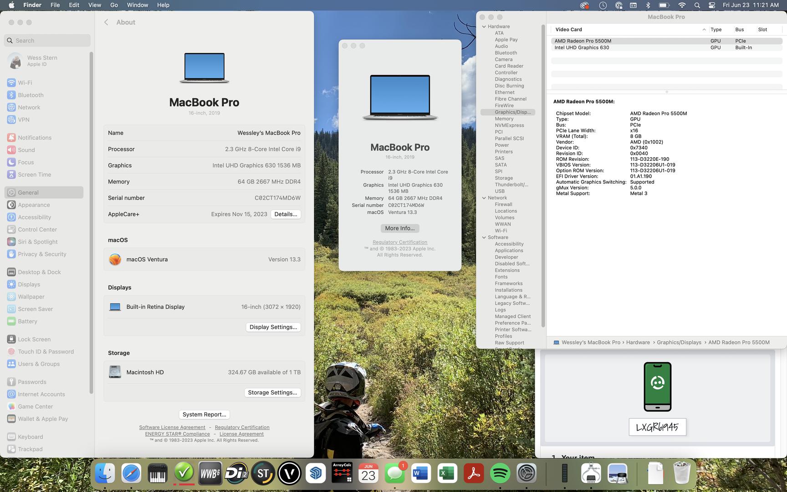Click the battery status icon in menu bar
787x492 pixels.
(x=664, y=5)
